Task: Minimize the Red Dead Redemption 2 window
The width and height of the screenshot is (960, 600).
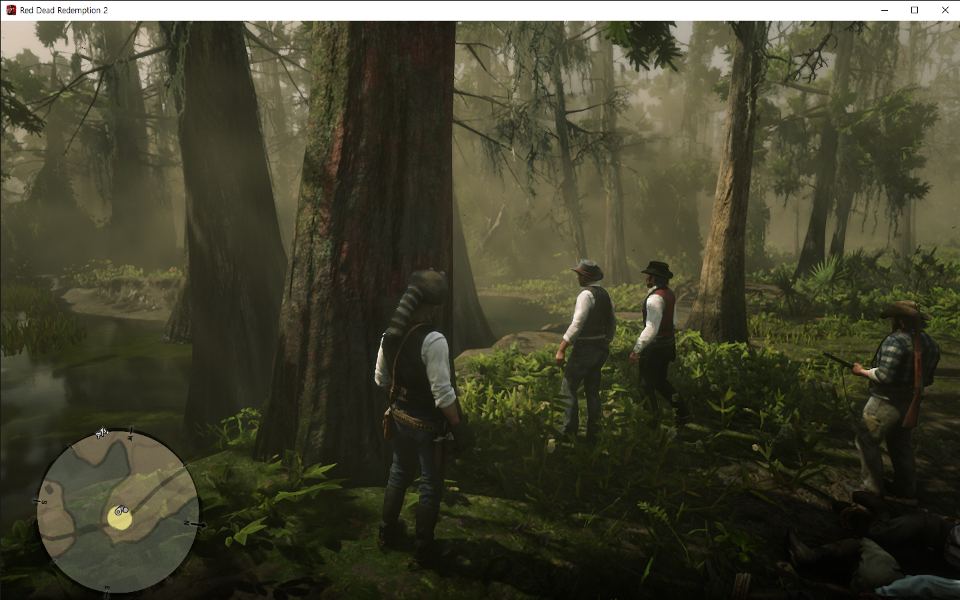Action: point(885,10)
